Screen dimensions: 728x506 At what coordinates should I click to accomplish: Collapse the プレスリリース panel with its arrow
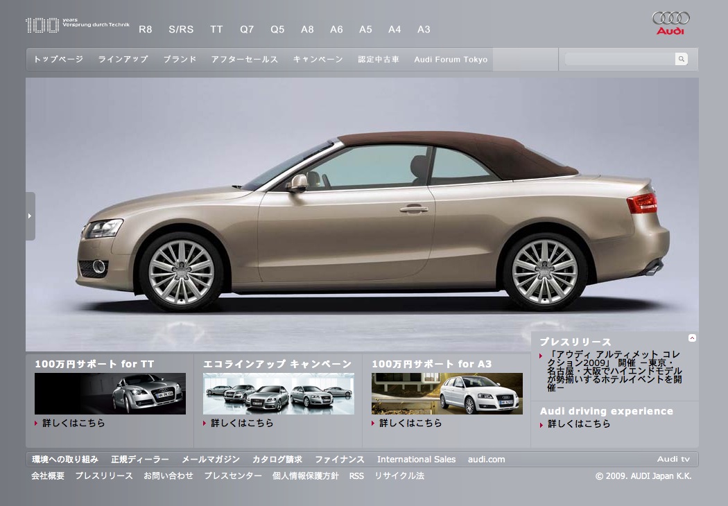[692, 338]
